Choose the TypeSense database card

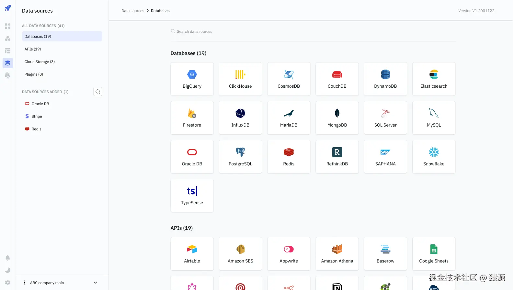pos(192,195)
